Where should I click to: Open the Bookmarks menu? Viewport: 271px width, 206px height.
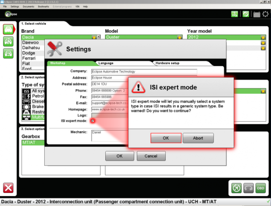tap(43, 7)
